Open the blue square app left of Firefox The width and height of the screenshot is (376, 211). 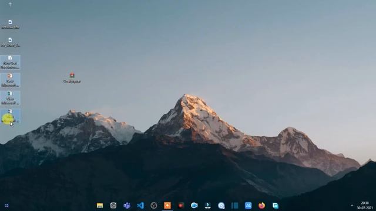pyautogui.click(x=248, y=205)
